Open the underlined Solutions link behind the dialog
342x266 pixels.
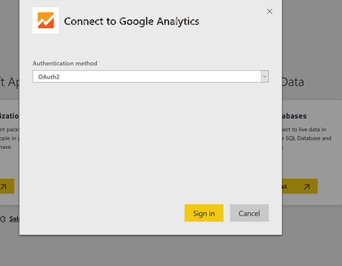coord(14,219)
